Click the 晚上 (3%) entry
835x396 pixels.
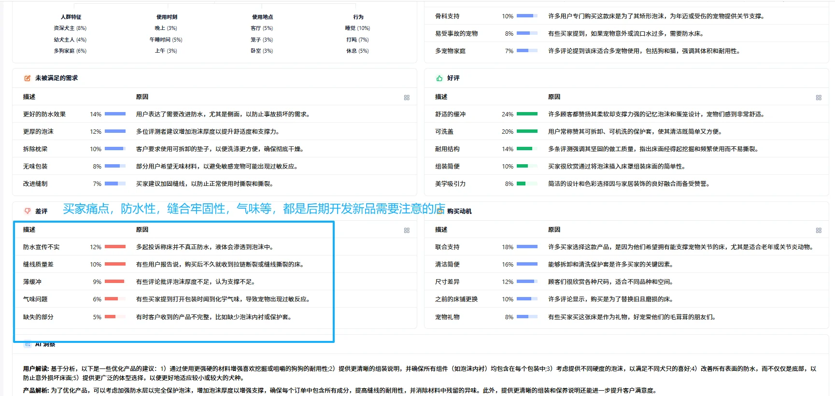click(166, 28)
